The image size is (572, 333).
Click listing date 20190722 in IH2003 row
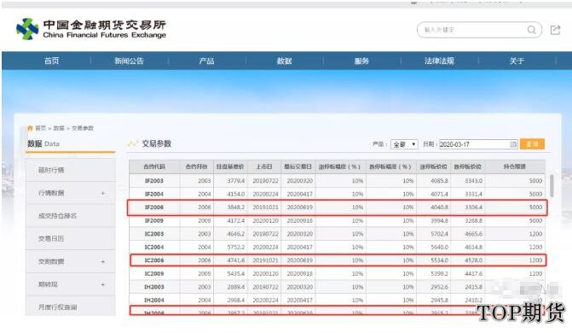tap(266, 287)
